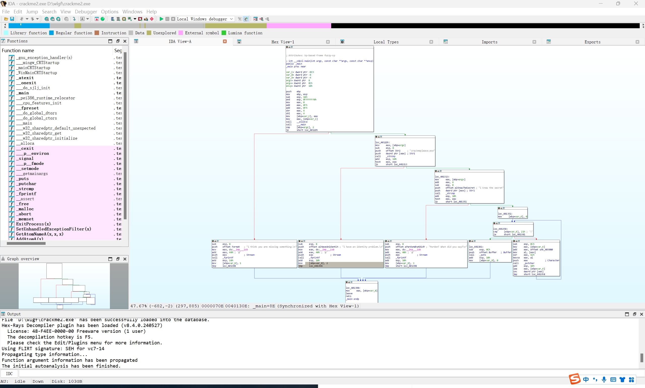645x388 pixels.
Task: Click the red stop-sign breakpoint icon
Action: click(x=152, y=19)
